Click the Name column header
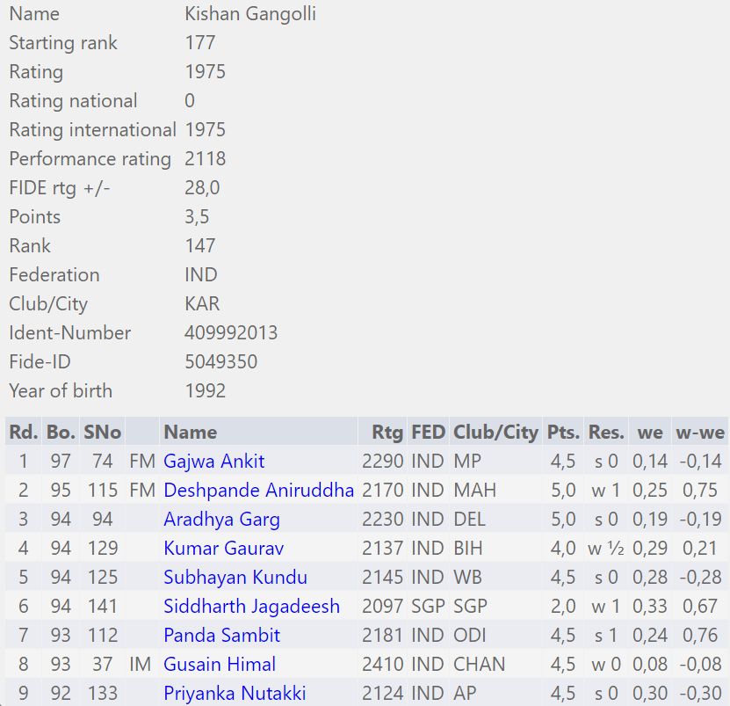Viewport: 730px width, 706px height. click(190, 432)
